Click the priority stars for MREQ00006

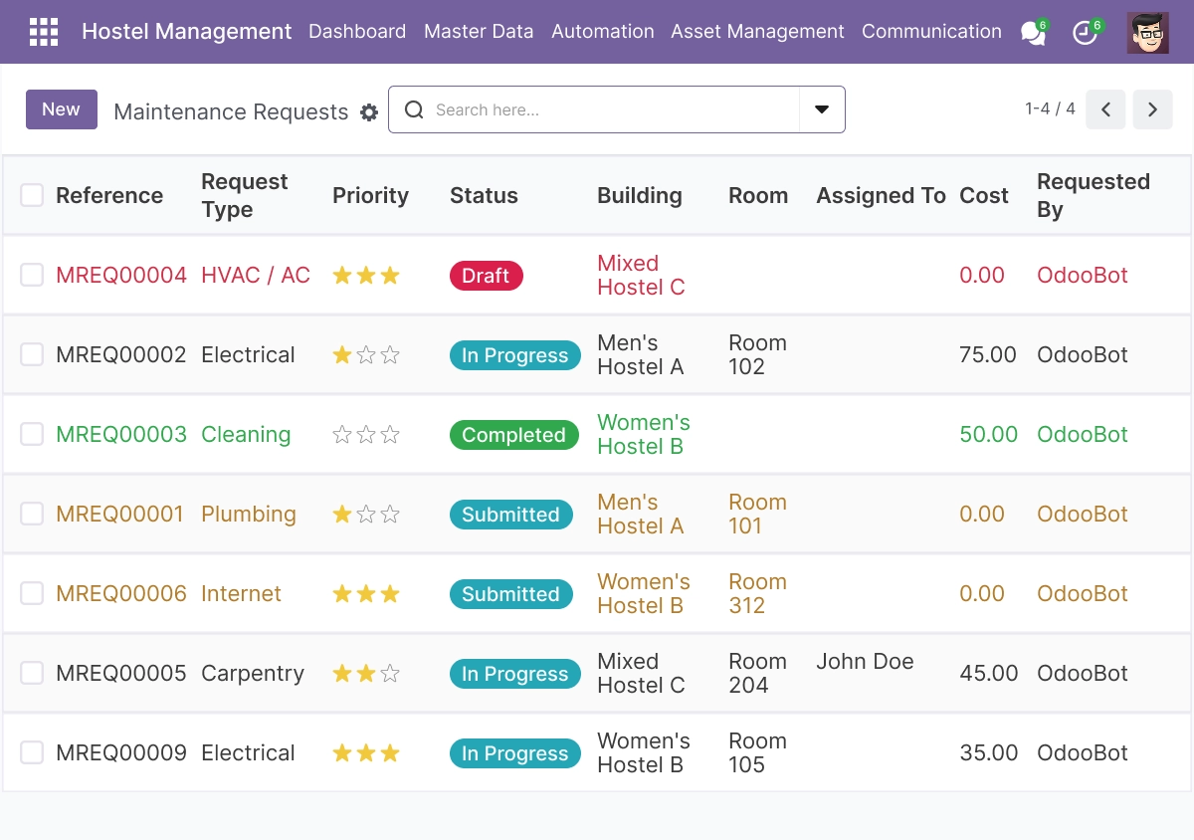point(366,594)
